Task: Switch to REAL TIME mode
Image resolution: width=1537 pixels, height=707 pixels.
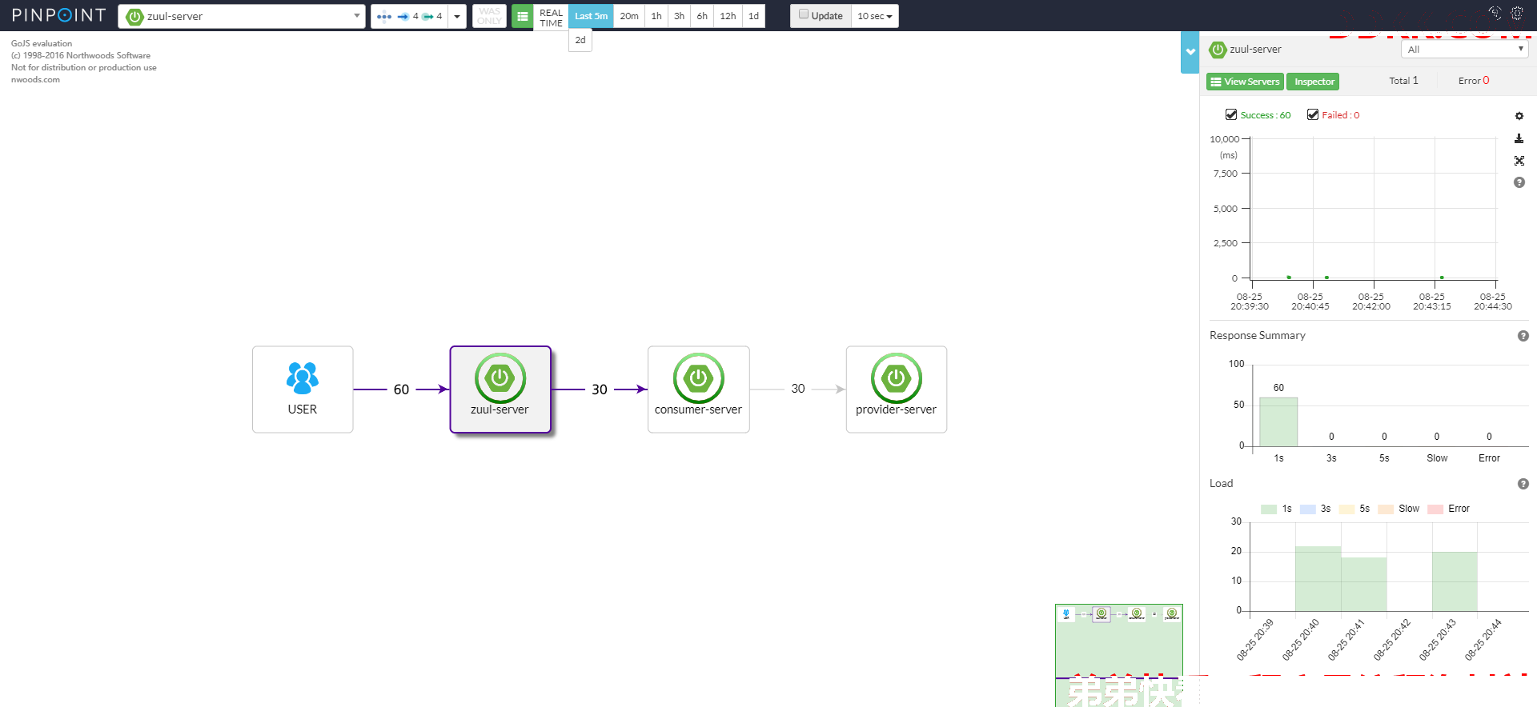Action: click(x=551, y=17)
